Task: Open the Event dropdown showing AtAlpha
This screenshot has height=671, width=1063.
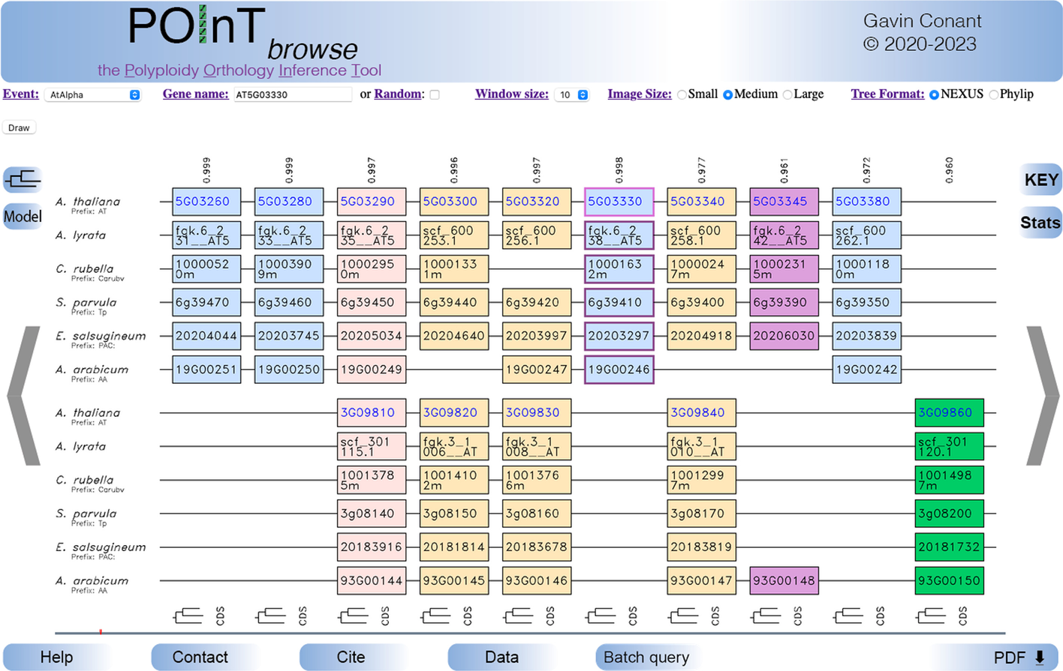Action: click(x=92, y=94)
